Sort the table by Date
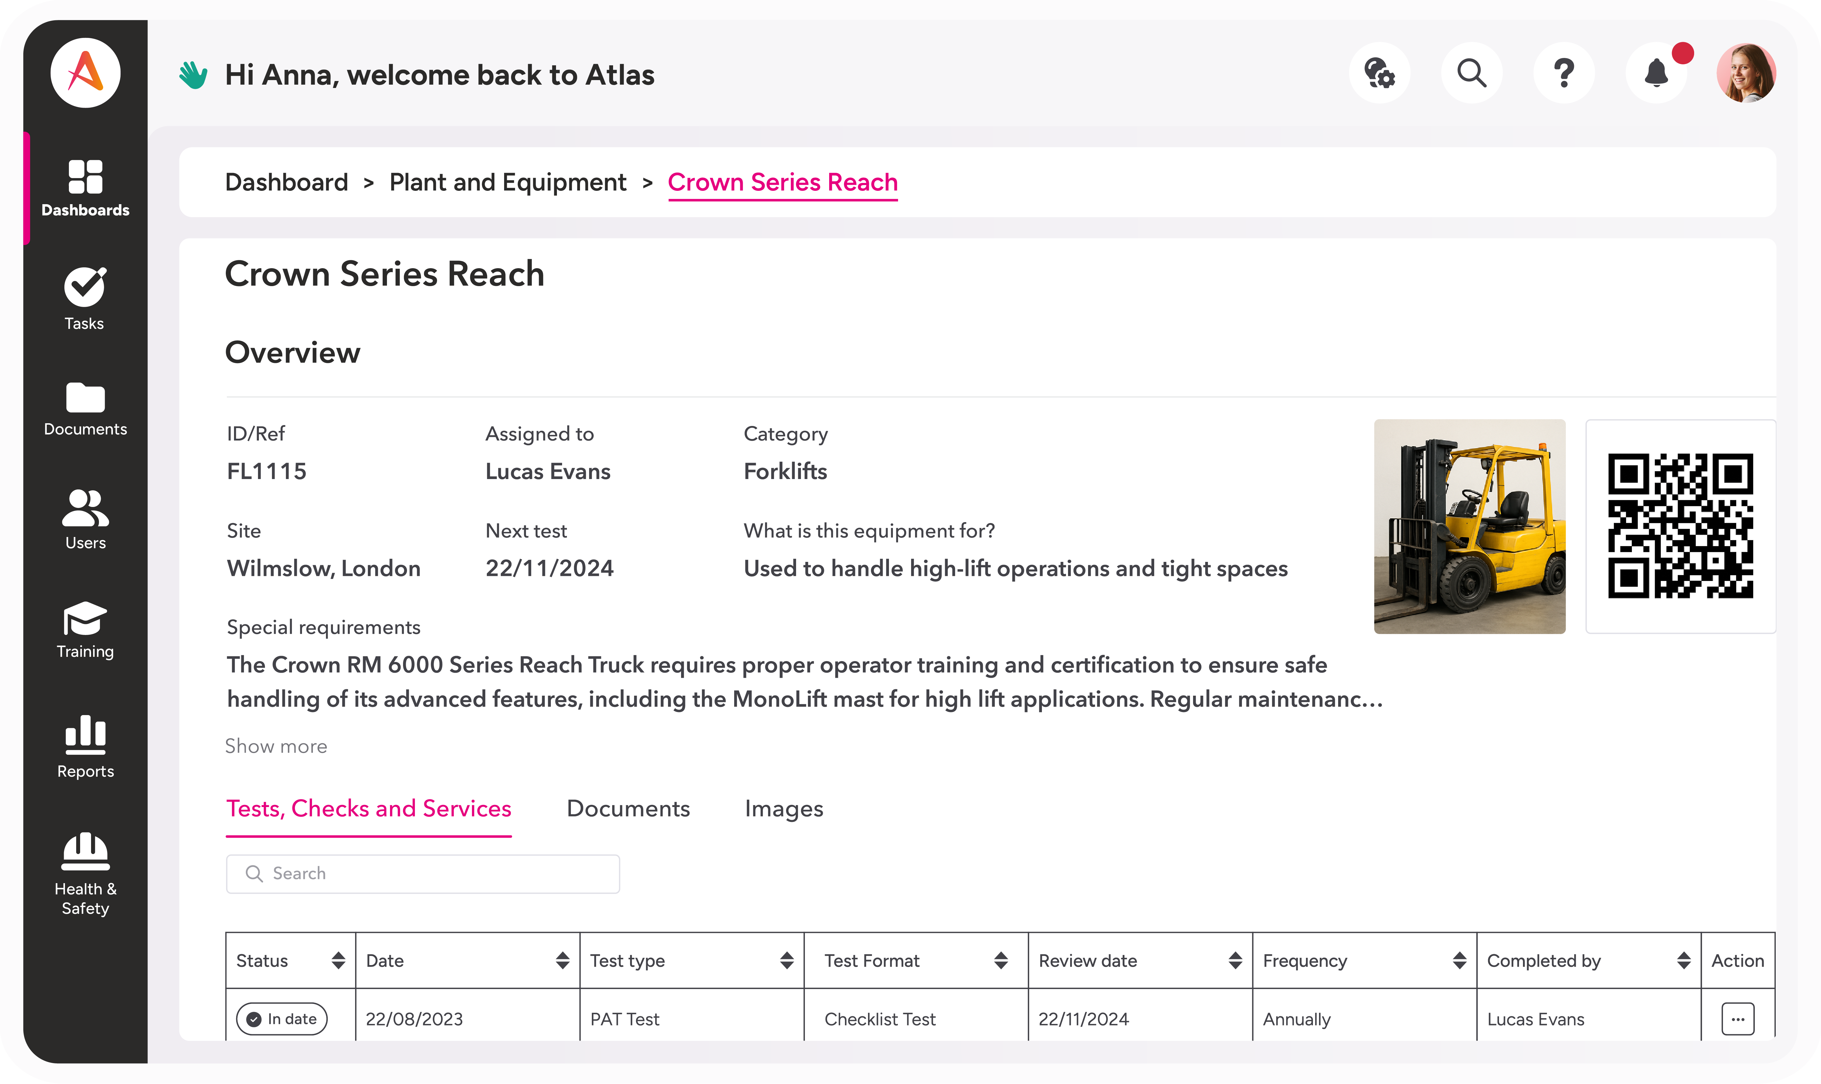 pyautogui.click(x=563, y=961)
